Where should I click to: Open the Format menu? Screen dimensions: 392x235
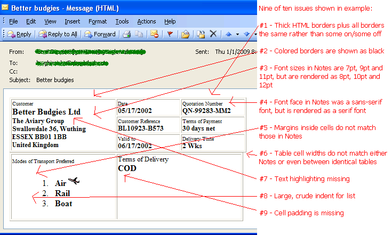98,21
